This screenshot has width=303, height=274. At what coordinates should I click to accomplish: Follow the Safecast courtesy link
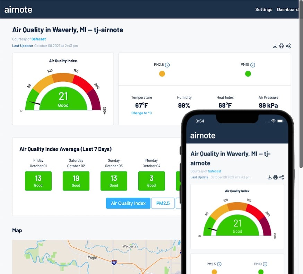[38, 39]
